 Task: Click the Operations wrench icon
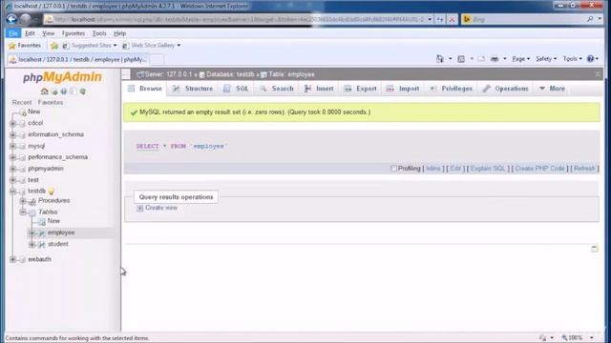tap(486, 89)
